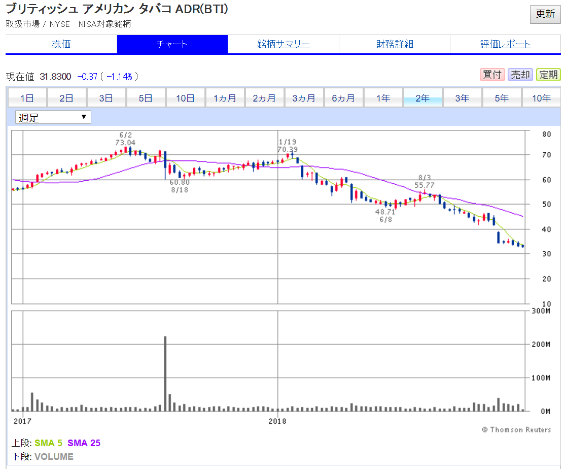The image size is (565, 469).
Task: Click the 更新 refresh button
Action: pos(545,14)
